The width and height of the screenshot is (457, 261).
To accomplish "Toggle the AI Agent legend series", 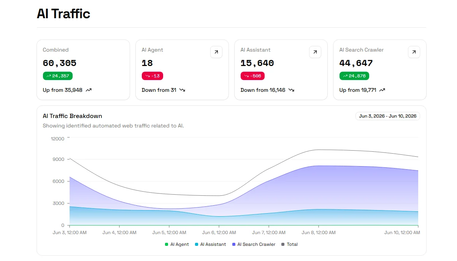I will coord(177,244).
